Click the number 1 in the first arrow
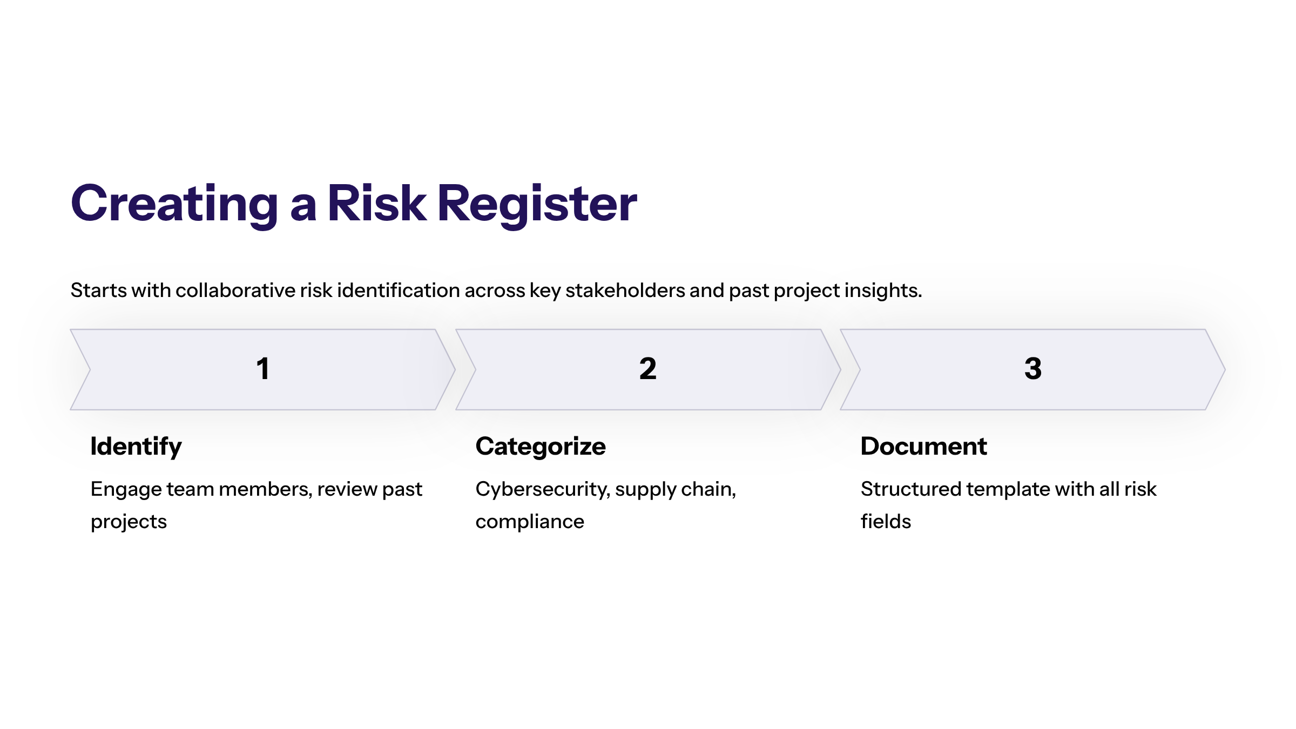Viewport: 1296px width, 729px height. pyautogui.click(x=263, y=369)
